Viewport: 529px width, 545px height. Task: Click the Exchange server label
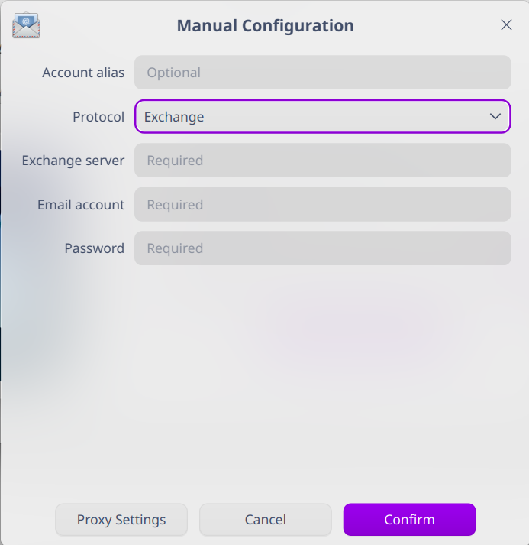click(x=73, y=161)
